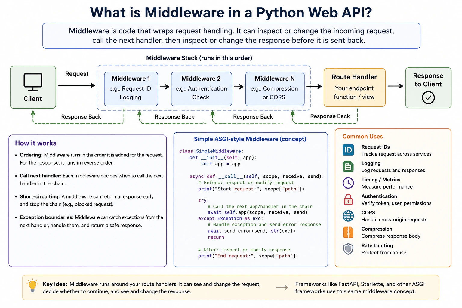Click the '# Before: inspect or modify request' comment
The image size is (462, 308).
(246, 183)
